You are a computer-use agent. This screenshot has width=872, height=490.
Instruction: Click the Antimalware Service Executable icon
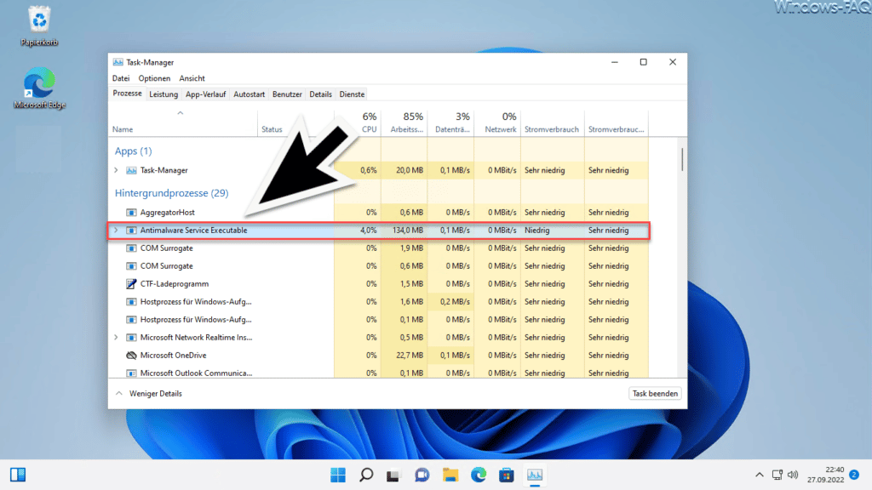131,230
